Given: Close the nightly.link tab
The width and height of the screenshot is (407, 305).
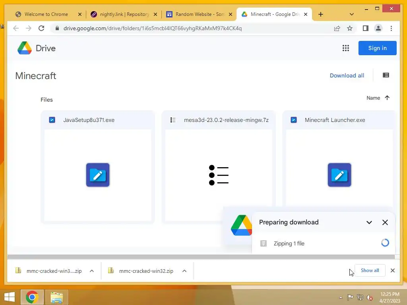Looking at the screenshot, I should tap(155, 14).
